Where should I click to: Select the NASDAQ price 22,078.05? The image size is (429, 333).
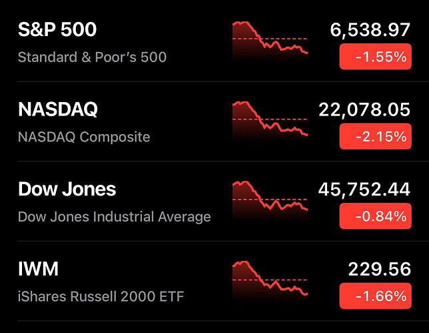(364, 109)
